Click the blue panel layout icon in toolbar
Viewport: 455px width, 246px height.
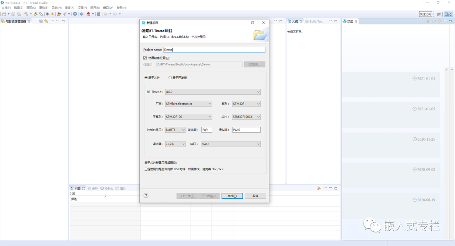pyautogui.click(x=99, y=14)
